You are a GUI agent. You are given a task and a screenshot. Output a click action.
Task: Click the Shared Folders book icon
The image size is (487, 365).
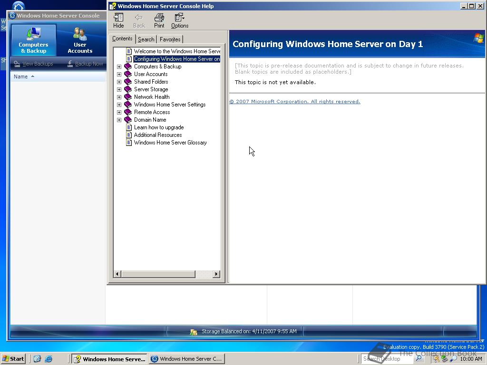pyautogui.click(x=128, y=82)
